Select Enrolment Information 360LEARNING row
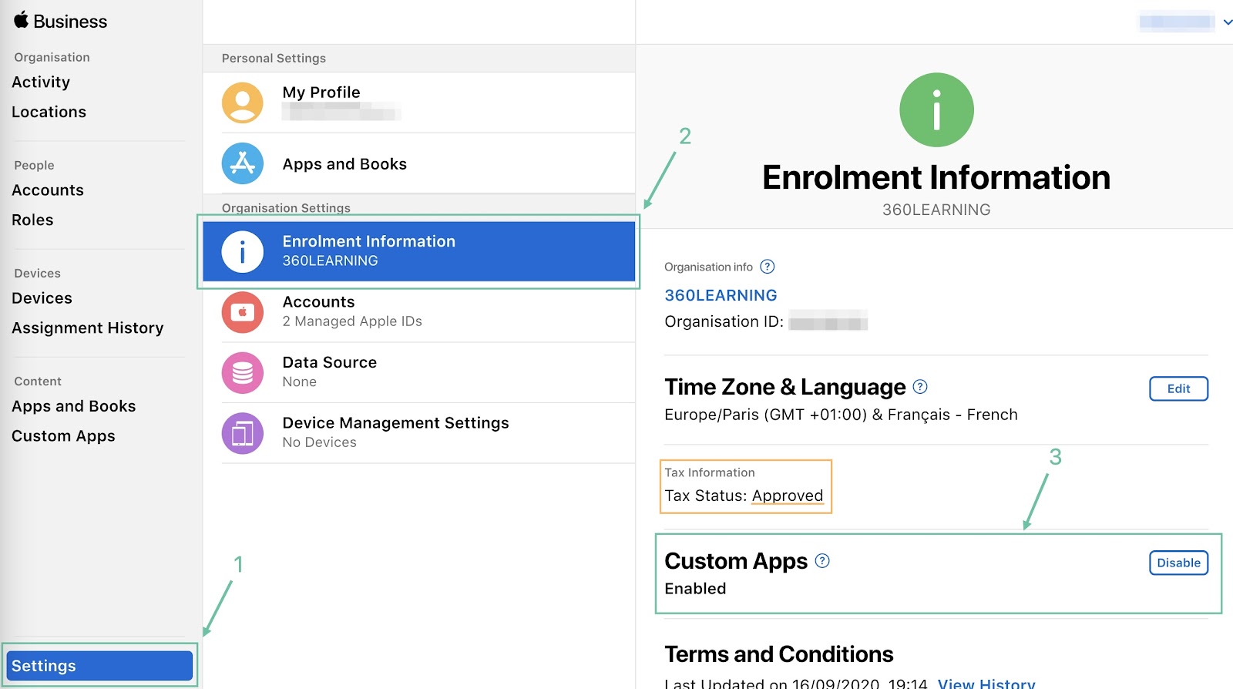The image size is (1233, 689). point(419,251)
